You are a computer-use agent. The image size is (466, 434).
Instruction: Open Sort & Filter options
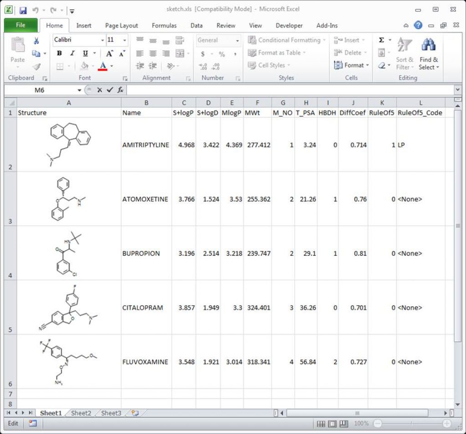[x=404, y=54]
